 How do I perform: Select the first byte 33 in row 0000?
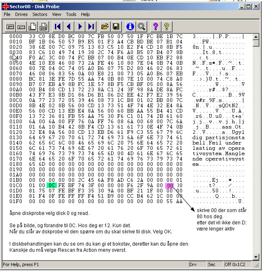[32, 36]
